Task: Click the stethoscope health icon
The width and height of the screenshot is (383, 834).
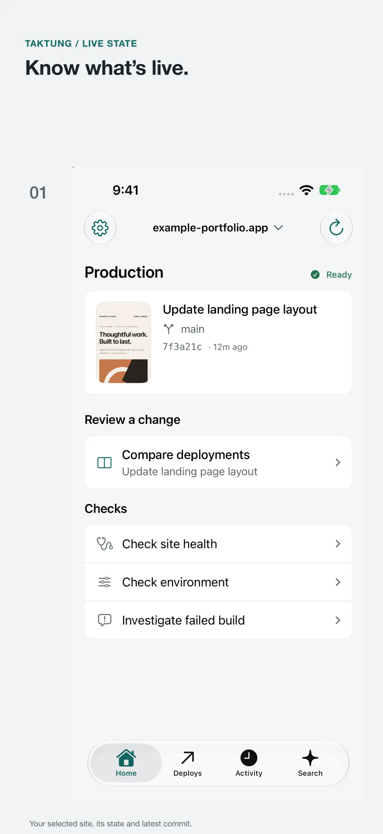Action: click(105, 544)
